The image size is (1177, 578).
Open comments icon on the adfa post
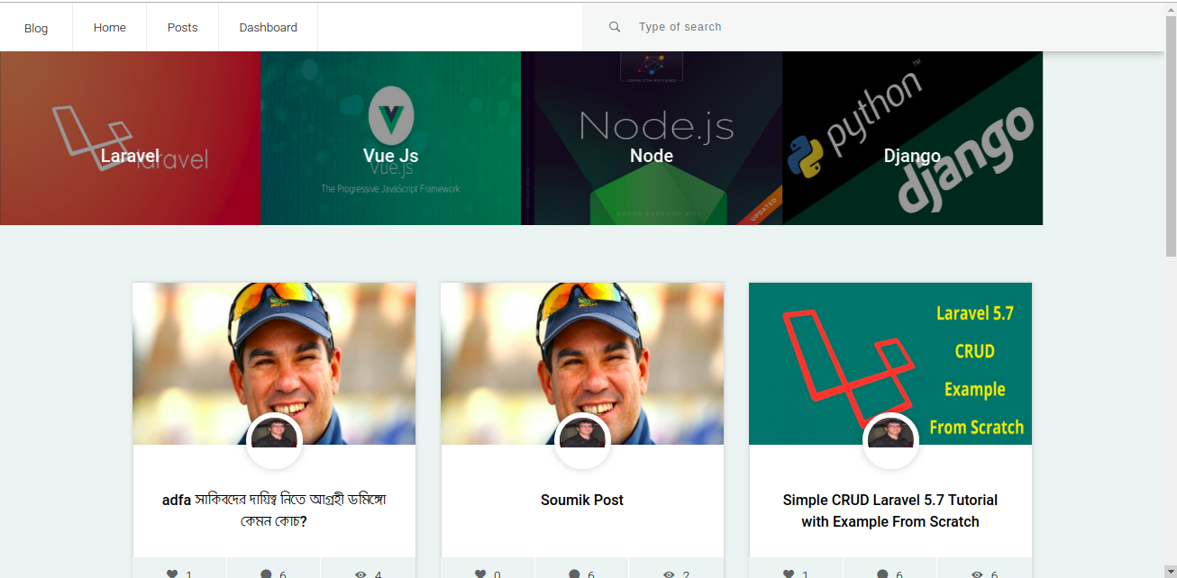(x=267, y=573)
